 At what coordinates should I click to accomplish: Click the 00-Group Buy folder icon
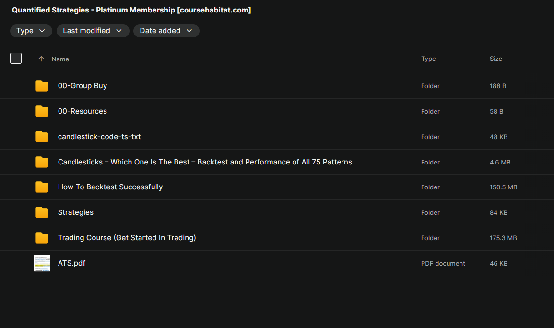tap(42, 86)
